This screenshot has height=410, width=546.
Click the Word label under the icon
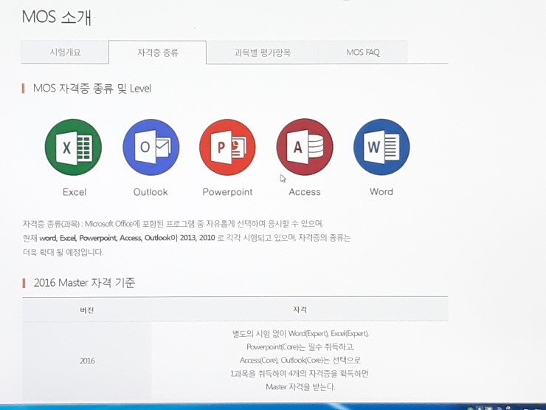(381, 192)
